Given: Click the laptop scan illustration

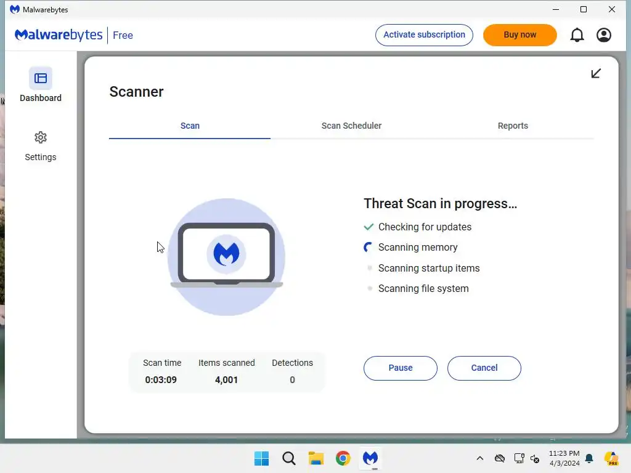Looking at the screenshot, I should click(x=227, y=257).
